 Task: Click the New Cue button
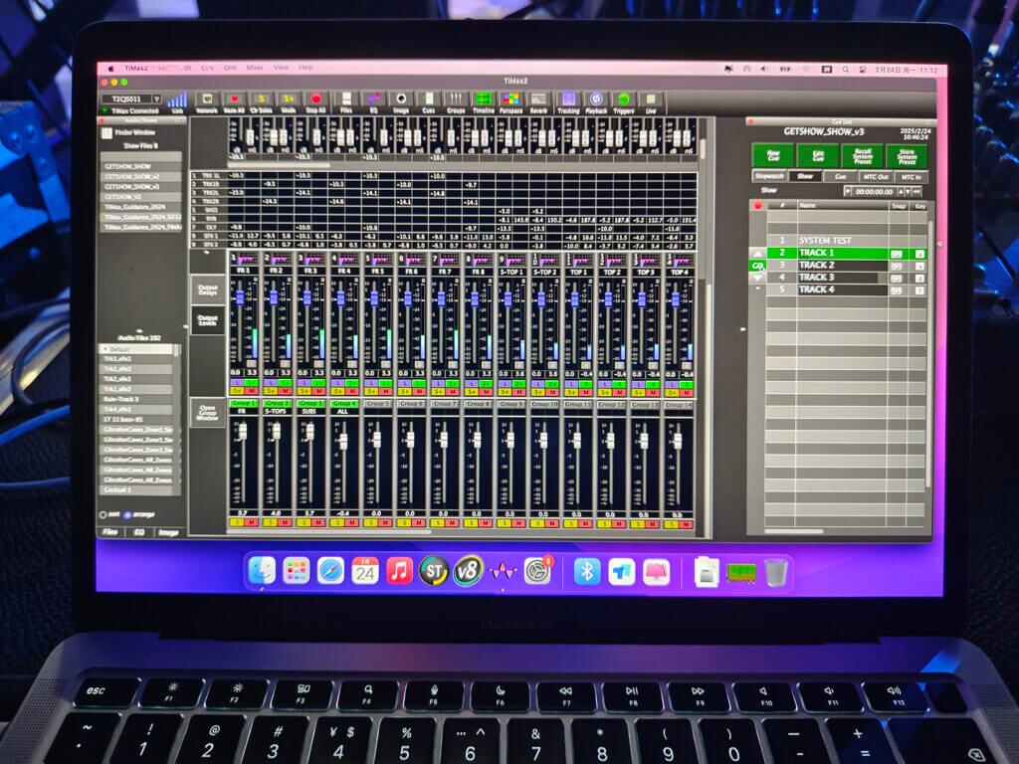coord(773,156)
